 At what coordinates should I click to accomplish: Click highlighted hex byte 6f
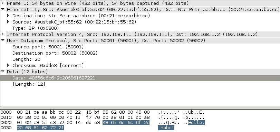point(138,123)
